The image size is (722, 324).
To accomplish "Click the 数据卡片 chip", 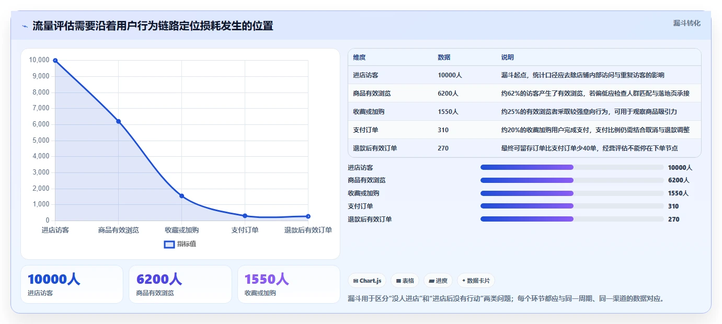I will [476, 281].
